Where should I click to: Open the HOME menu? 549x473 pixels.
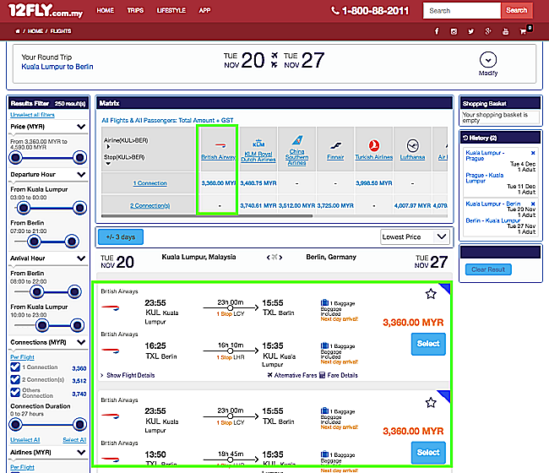(x=106, y=10)
